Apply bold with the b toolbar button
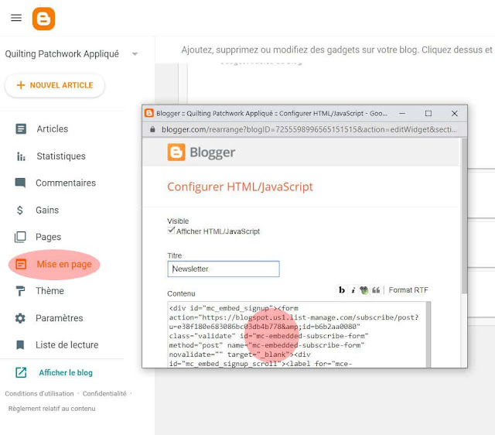Screen dimensions: 495x435 coord(342,290)
